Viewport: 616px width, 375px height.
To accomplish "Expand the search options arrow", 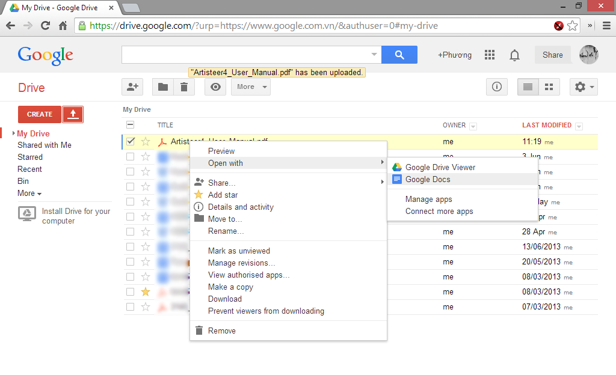I will click(374, 55).
